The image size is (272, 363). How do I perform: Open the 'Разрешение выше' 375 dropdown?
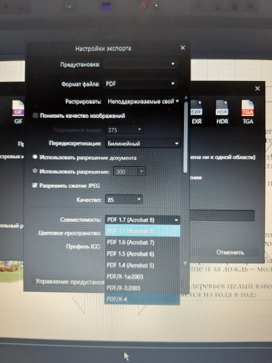point(124,130)
